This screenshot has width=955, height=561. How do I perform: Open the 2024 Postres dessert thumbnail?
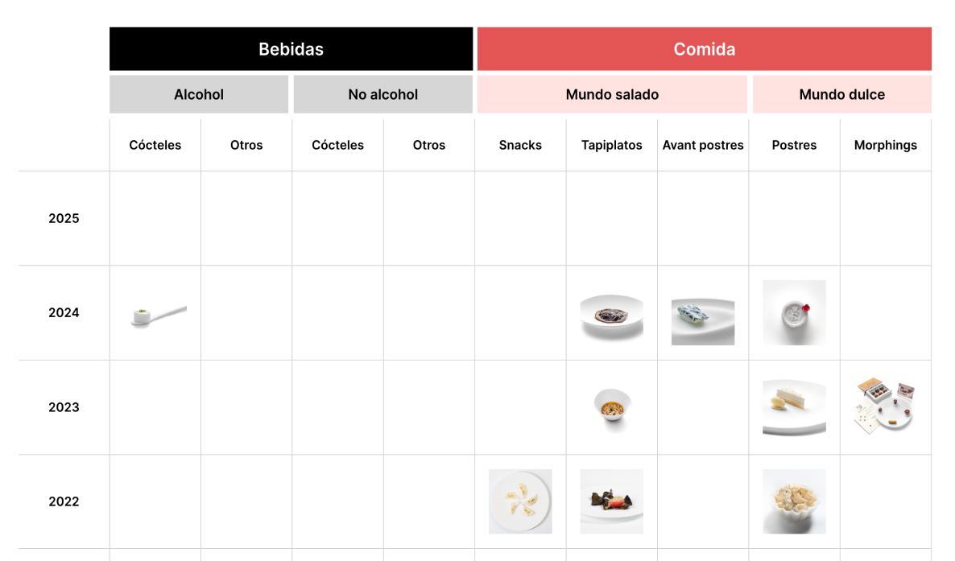point(794,312)
